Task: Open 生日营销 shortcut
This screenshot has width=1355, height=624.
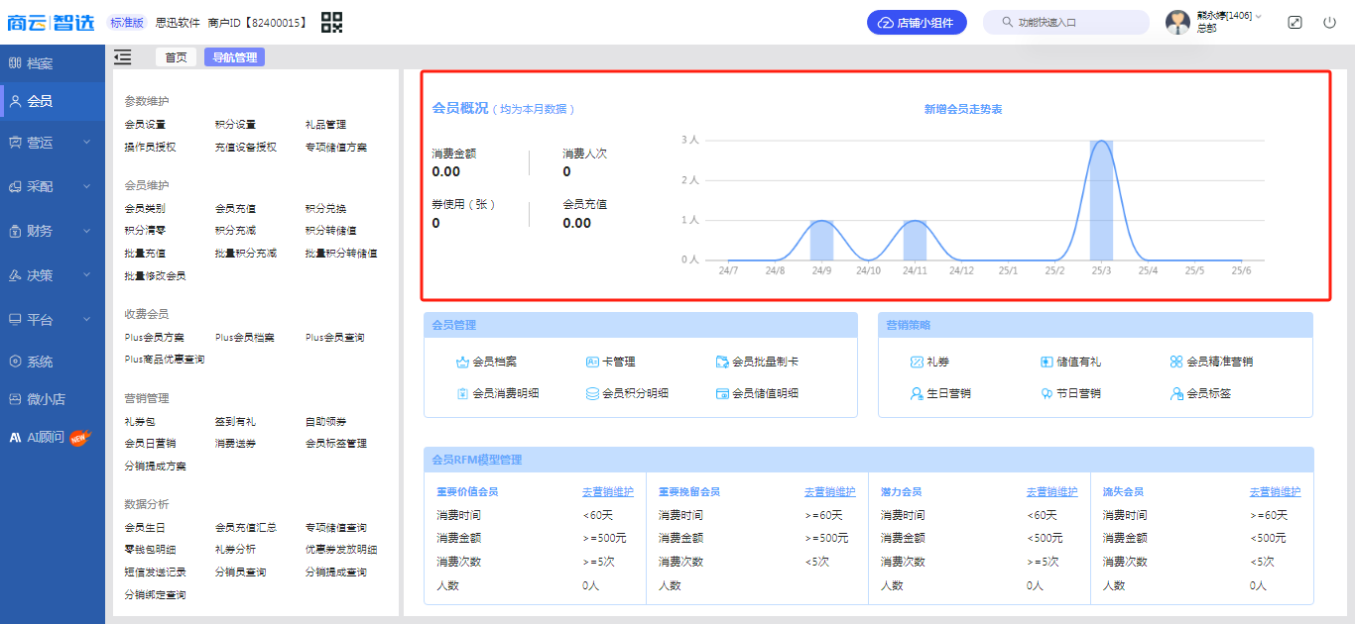Action: click(940, 393)
